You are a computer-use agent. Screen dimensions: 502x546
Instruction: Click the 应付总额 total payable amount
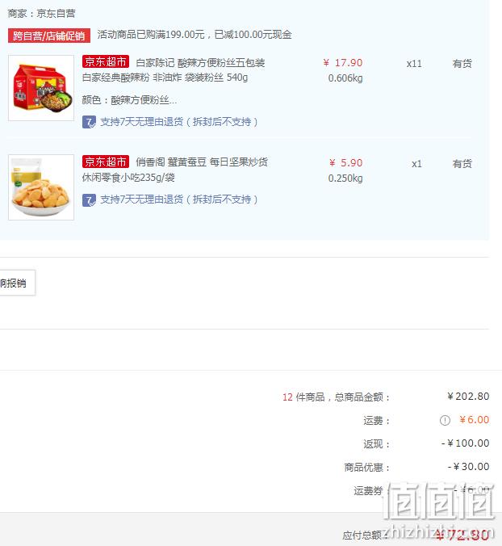462,535
